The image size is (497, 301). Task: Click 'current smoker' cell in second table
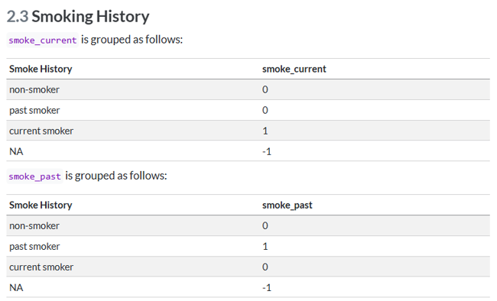click(x=41, y=267)
